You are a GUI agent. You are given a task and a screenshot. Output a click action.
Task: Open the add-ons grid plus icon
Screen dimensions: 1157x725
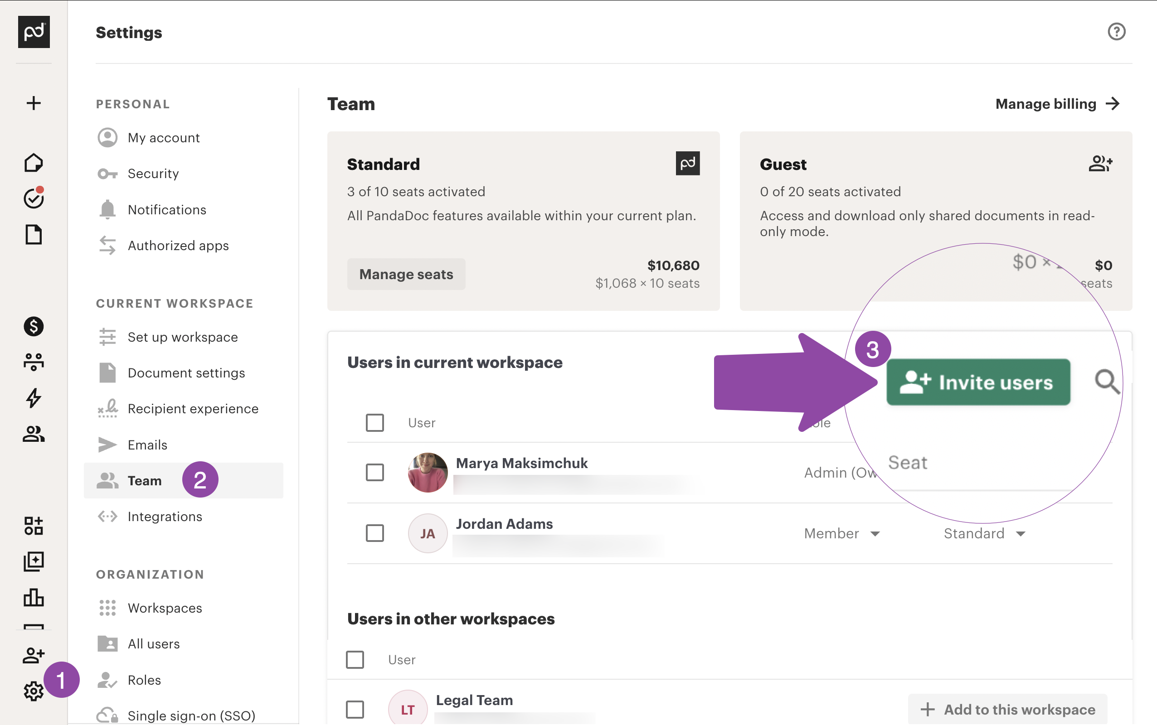coord(34,526)
